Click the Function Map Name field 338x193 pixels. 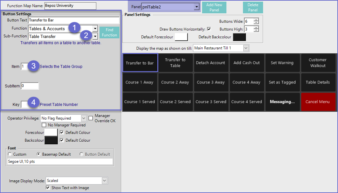pos(70,6)
